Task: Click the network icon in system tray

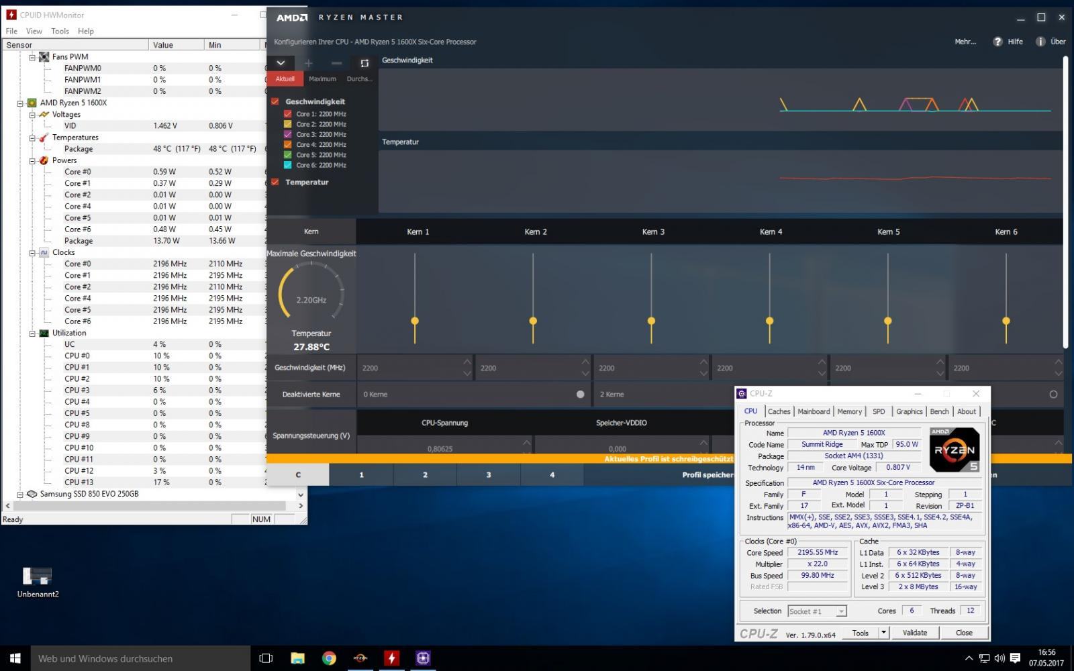Action: coord(984,658)
